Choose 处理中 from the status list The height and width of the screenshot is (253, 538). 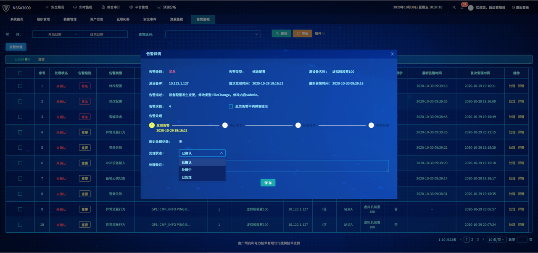click(x=187, y=170)
